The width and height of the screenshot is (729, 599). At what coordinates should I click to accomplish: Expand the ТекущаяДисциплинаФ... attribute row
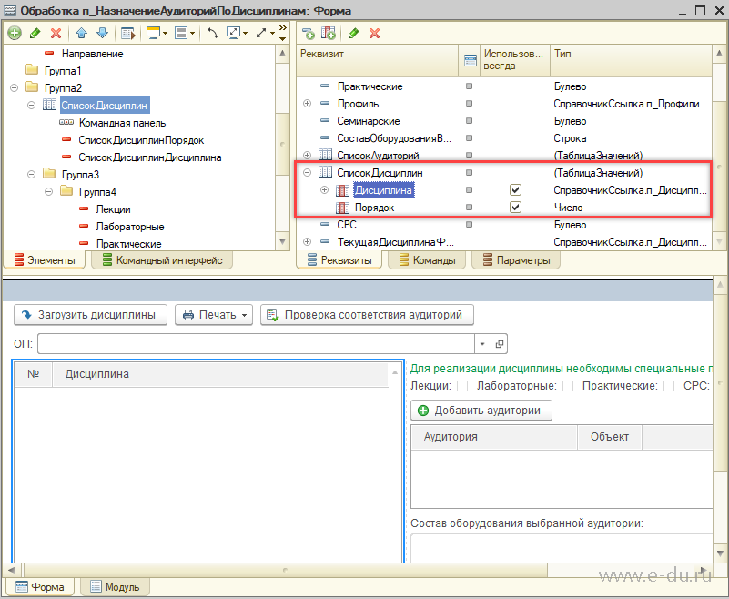(x=307, y=241)
